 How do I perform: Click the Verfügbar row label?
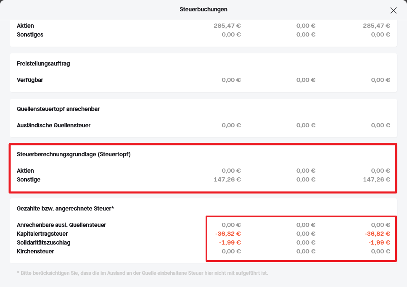pos(30,80)
